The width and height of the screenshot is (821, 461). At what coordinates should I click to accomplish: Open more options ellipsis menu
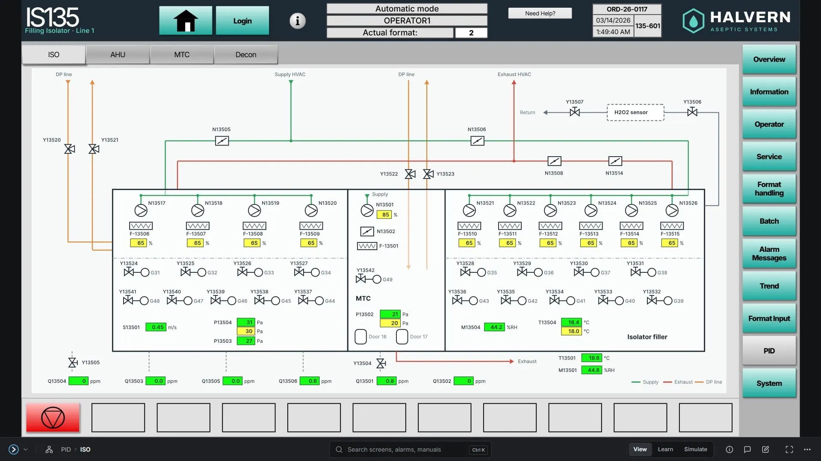coord(807,449)
